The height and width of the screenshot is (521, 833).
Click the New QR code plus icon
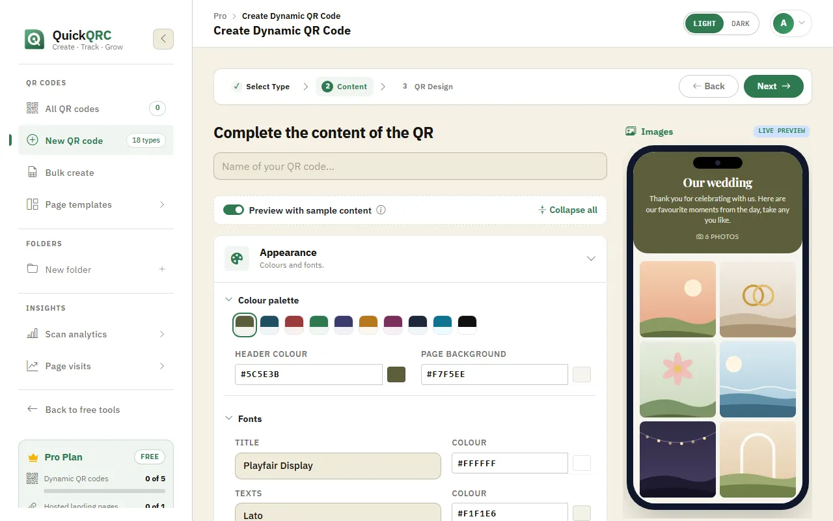click(32, 140)
